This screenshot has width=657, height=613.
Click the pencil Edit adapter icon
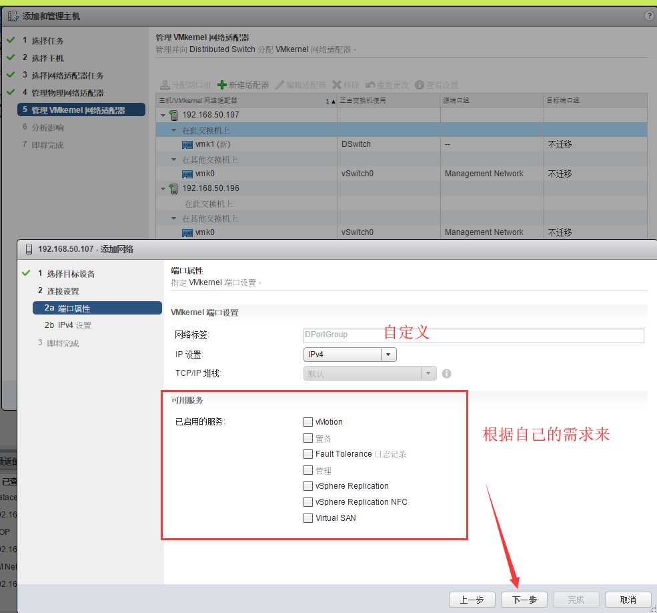pos(279,85)
